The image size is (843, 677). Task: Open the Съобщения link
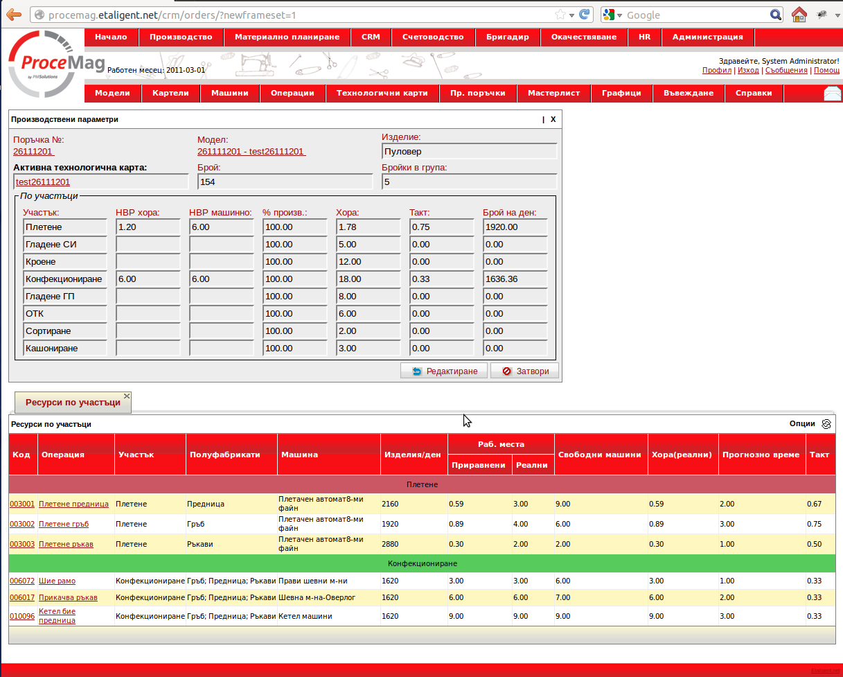pyautogui.click(x=786, y=70)
